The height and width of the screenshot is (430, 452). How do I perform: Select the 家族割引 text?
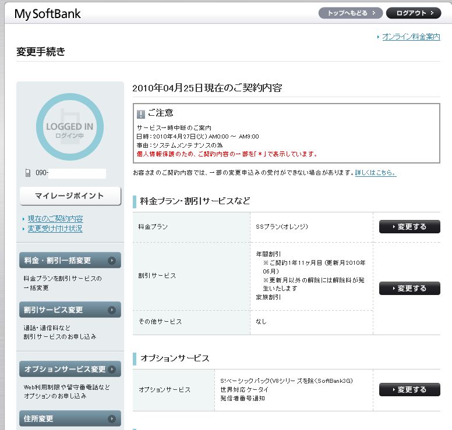[x=268, y=297]
